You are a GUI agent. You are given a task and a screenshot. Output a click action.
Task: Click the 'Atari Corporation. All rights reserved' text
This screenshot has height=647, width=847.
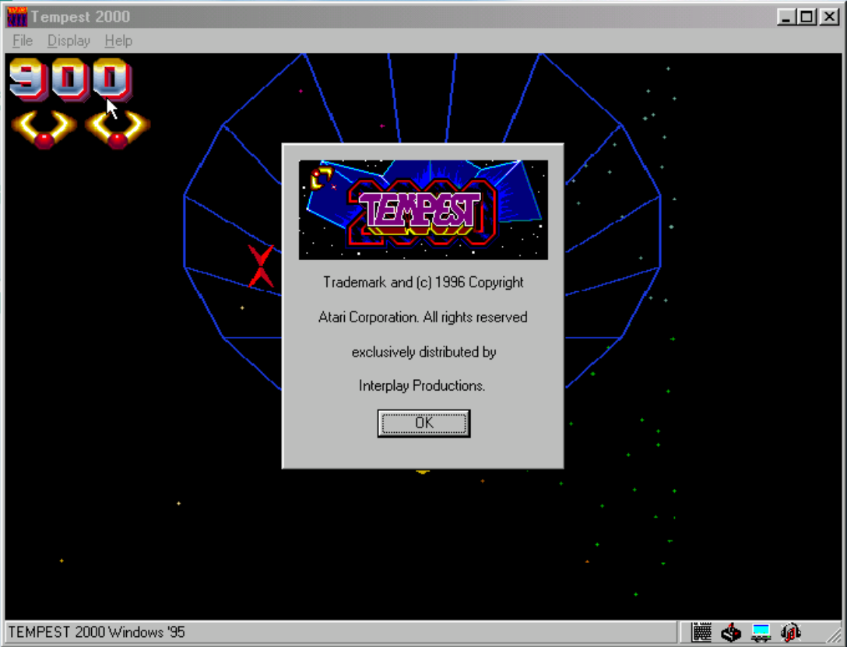click(x=423, y=317)
